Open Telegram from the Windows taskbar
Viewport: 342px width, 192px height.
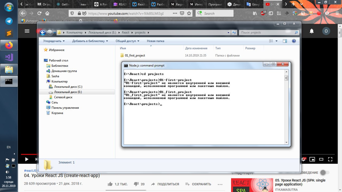point(9,21)
